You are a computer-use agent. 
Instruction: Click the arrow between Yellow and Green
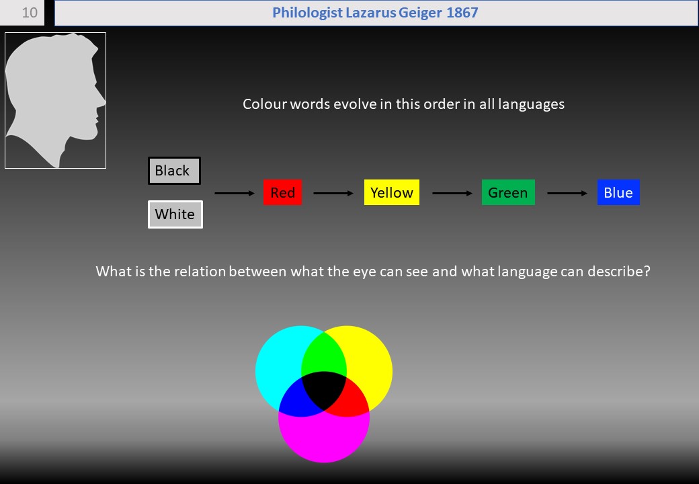click(x=452, y=193)
